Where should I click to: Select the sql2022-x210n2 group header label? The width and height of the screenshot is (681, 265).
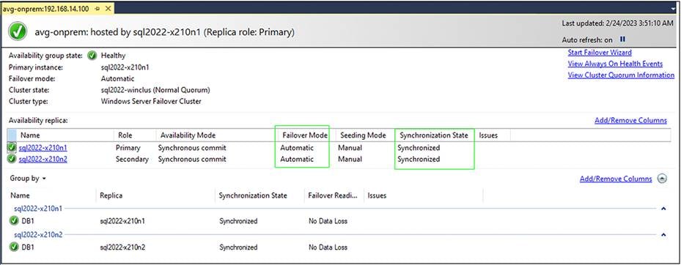tap(38, 235)
